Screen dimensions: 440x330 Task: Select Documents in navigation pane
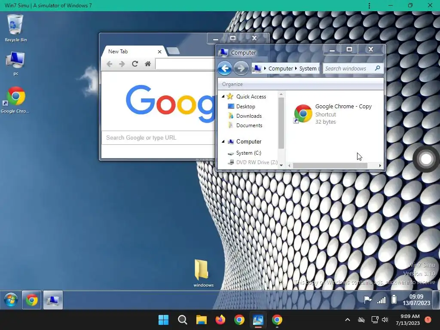(249, 125)
